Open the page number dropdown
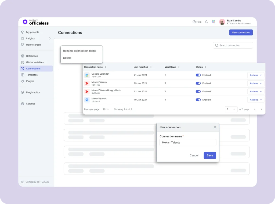Viewport: 275px width, 204px height. coord(231,109)
